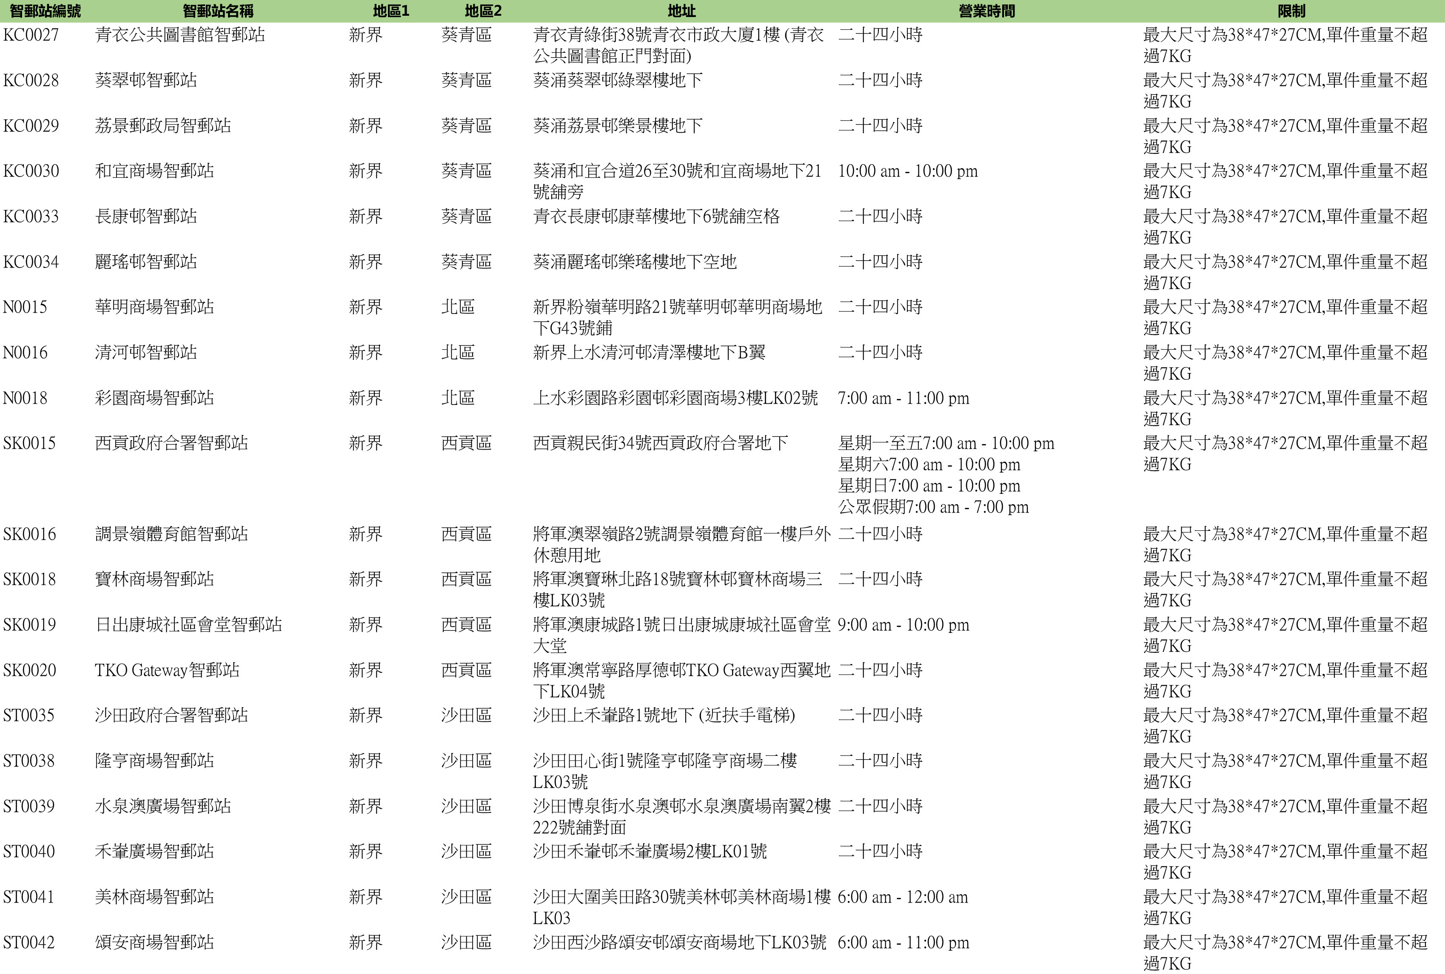Click address 葵涌葵翠邨綠翠樓地下
Image resolution: width=1445 pixels, height=974 pixels.
[x=618, y=80]
